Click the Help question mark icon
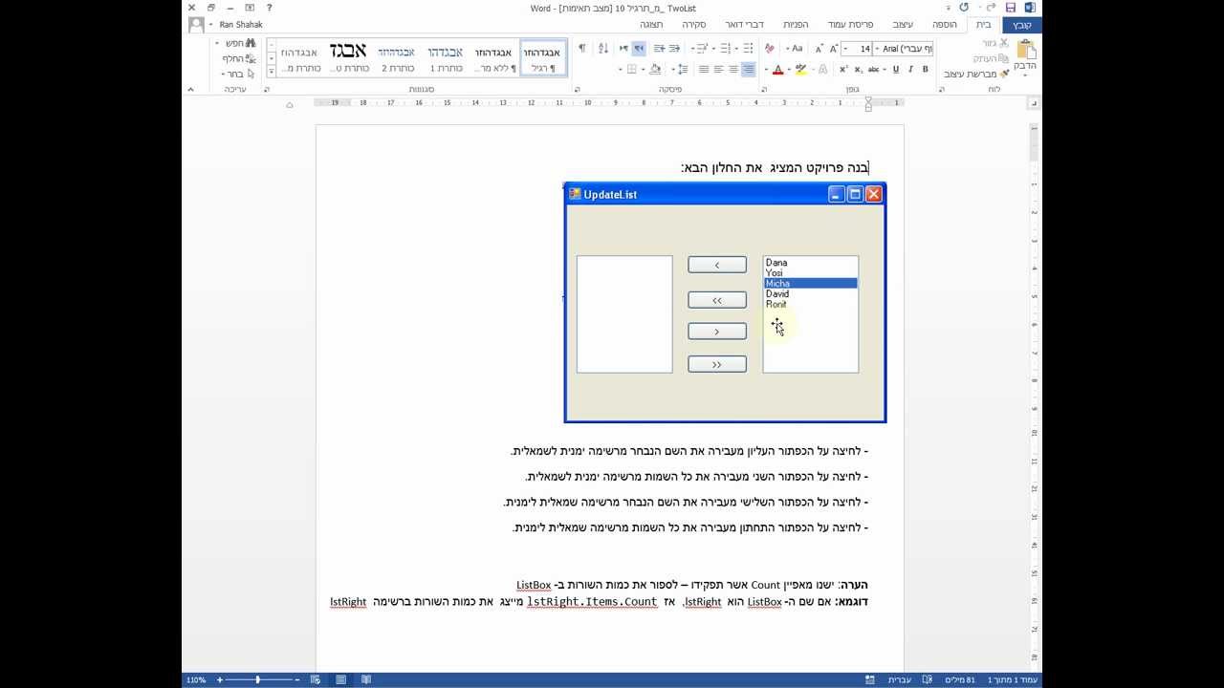The width and height of the screenshot is (1224, 688). 270,8
